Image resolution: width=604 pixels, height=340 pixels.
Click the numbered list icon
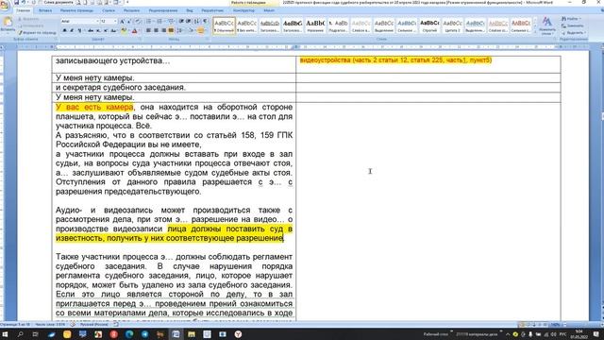pyautogui.click(x=160, y=21)
